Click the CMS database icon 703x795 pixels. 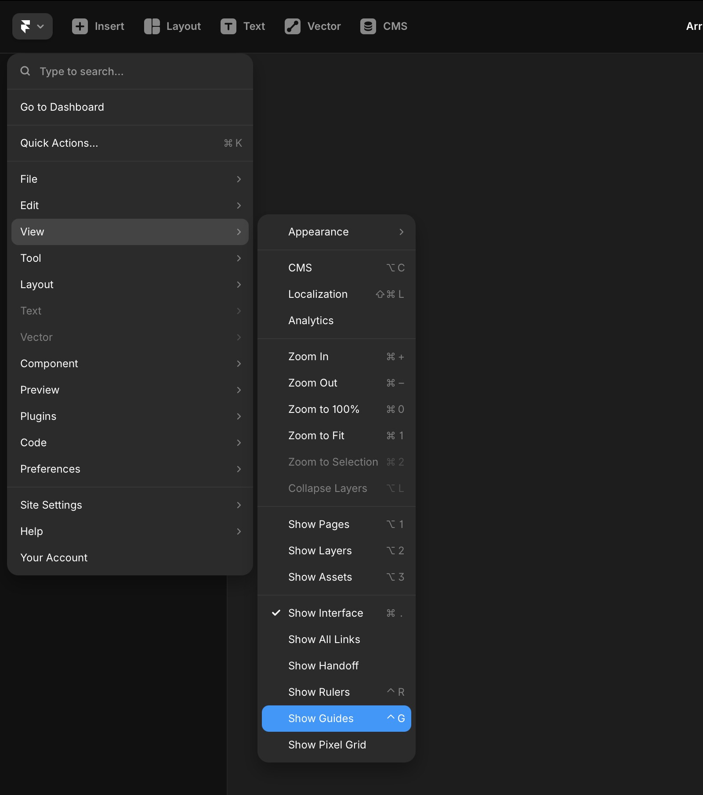coord(368,26)
